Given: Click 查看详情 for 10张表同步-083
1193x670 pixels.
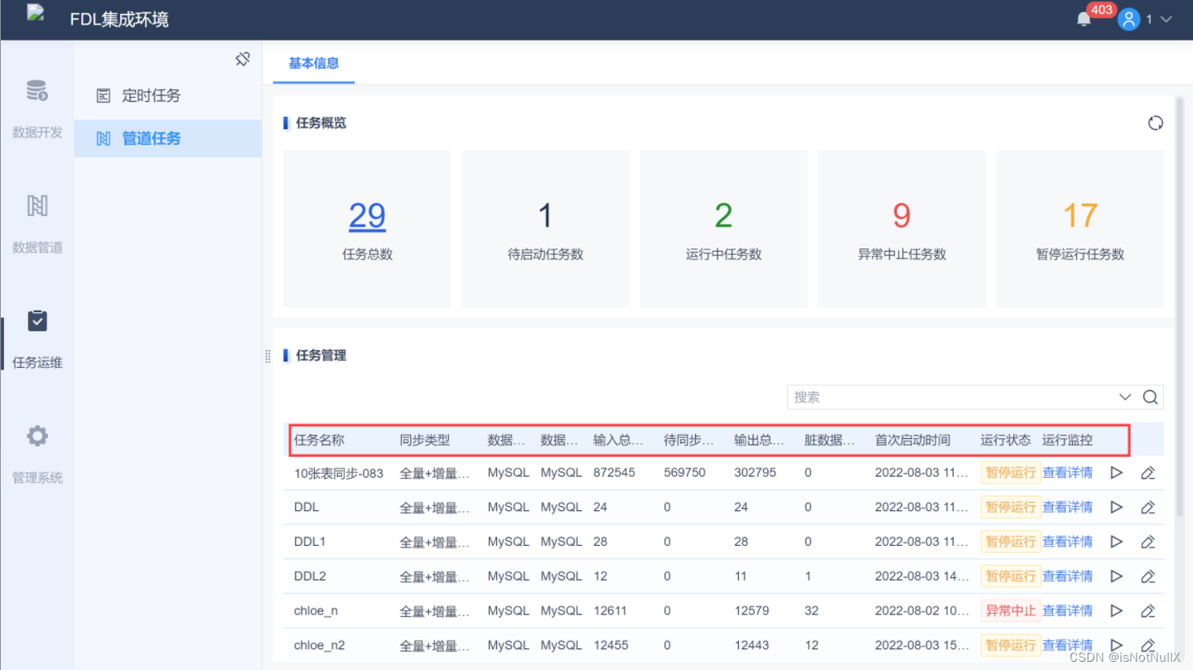Looking at the screenshot, I should [1067, 473].
